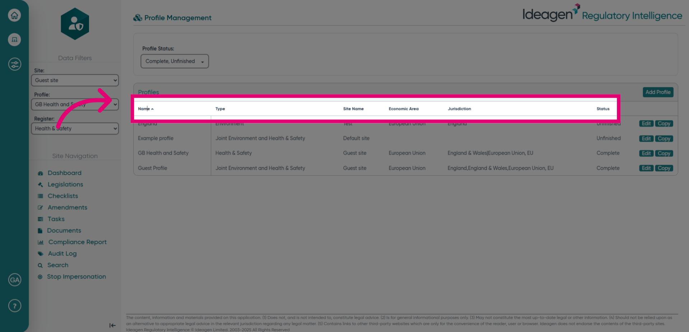
Task: Click Stop Impersonation link
Action: click(76, 276)
